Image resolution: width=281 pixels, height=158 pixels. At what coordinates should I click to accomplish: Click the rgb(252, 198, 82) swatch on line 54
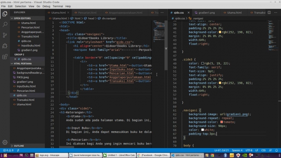(x=220, y=83)
